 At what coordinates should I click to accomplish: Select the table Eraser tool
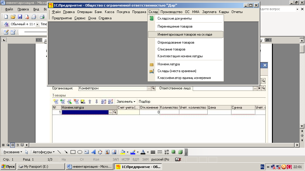pos(13,32)
